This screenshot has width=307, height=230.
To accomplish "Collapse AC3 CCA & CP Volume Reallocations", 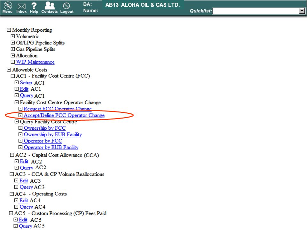I will (x=12, y=174).
